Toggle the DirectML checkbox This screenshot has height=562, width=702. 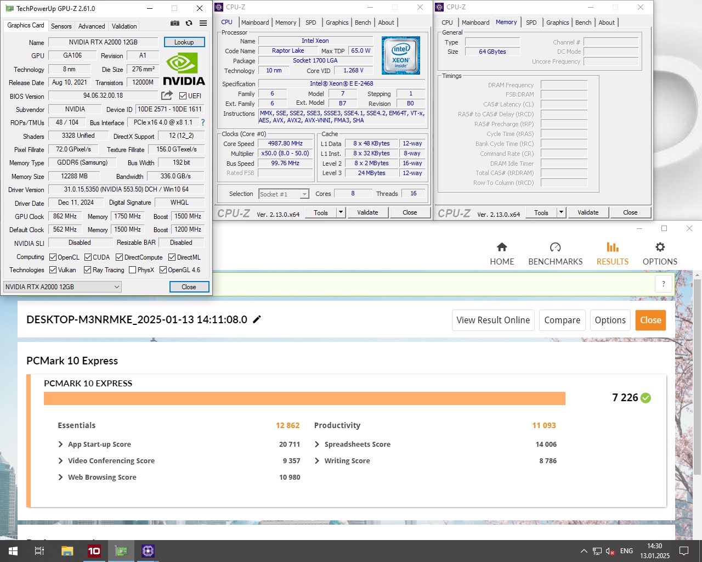pos(172,257)
